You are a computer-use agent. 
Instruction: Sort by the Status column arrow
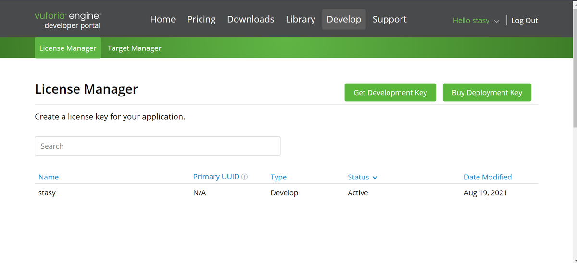pos(375,178)
